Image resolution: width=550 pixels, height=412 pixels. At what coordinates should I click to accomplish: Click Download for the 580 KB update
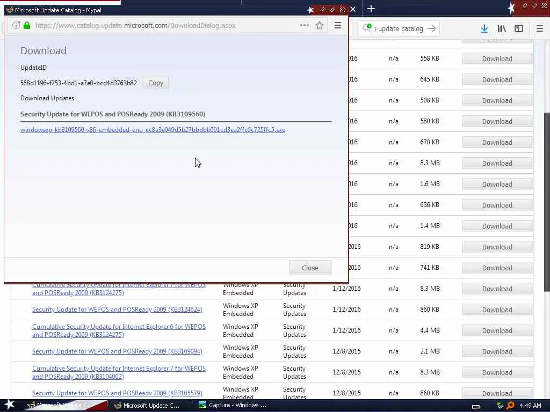(497, 122)
